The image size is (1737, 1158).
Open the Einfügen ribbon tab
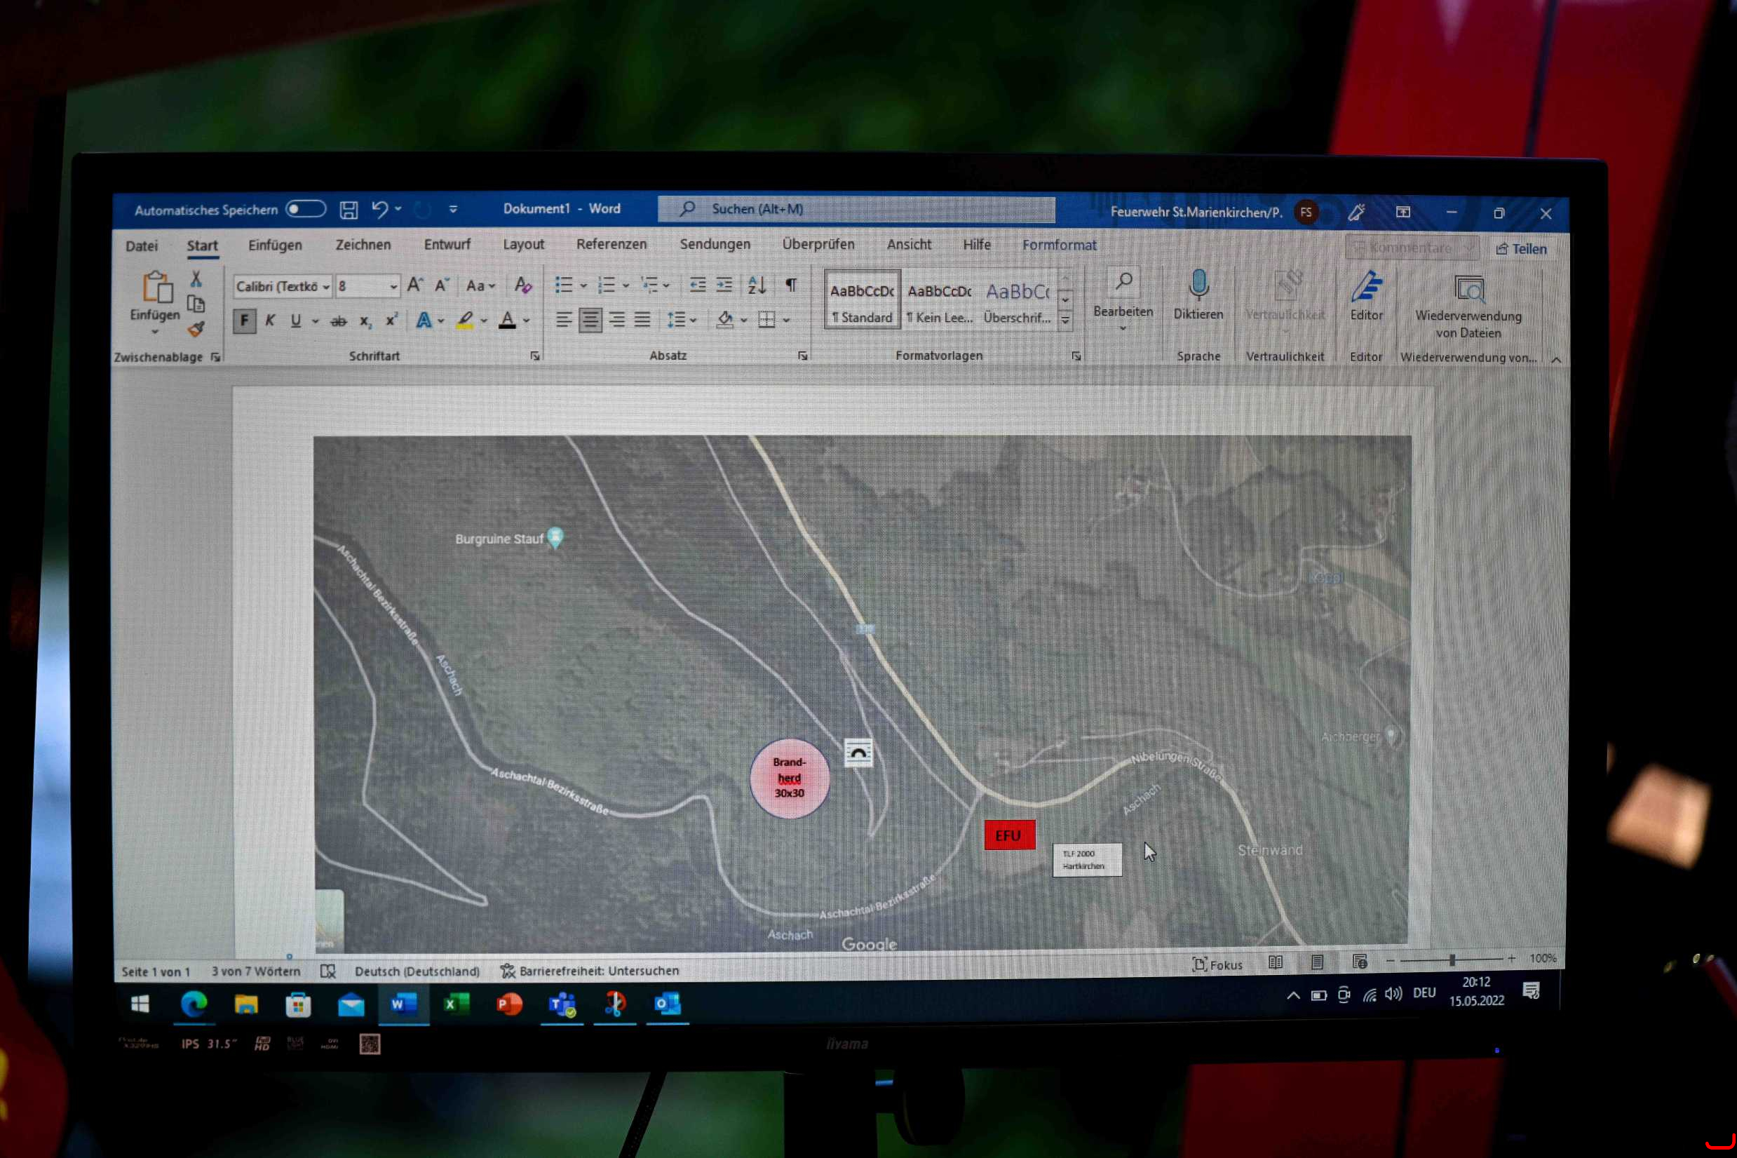point(275,245)
